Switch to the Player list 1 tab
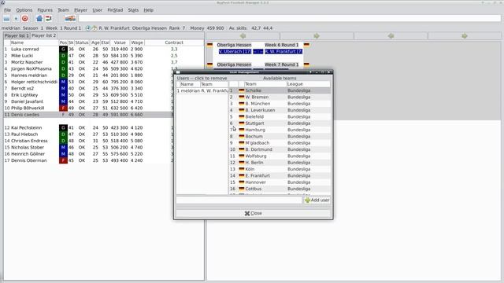 point(17,35)
